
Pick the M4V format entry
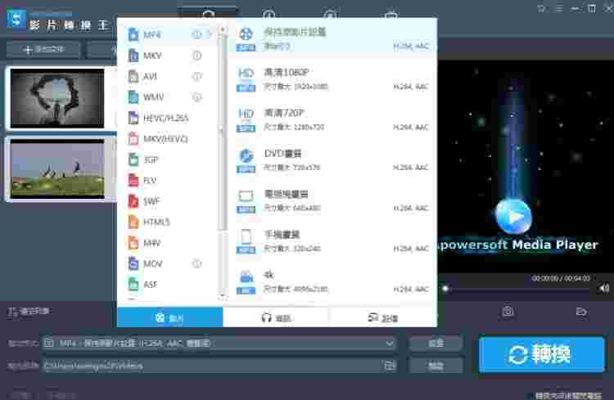pos(169,243)
